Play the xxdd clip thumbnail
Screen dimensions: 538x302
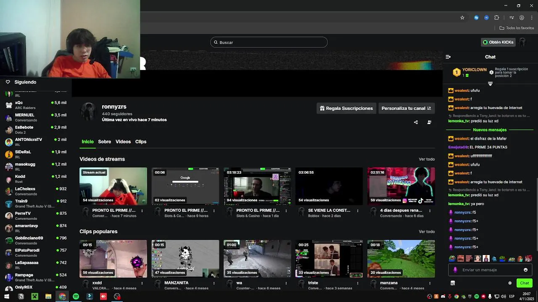pyautogui.click(x=113, y=259)
